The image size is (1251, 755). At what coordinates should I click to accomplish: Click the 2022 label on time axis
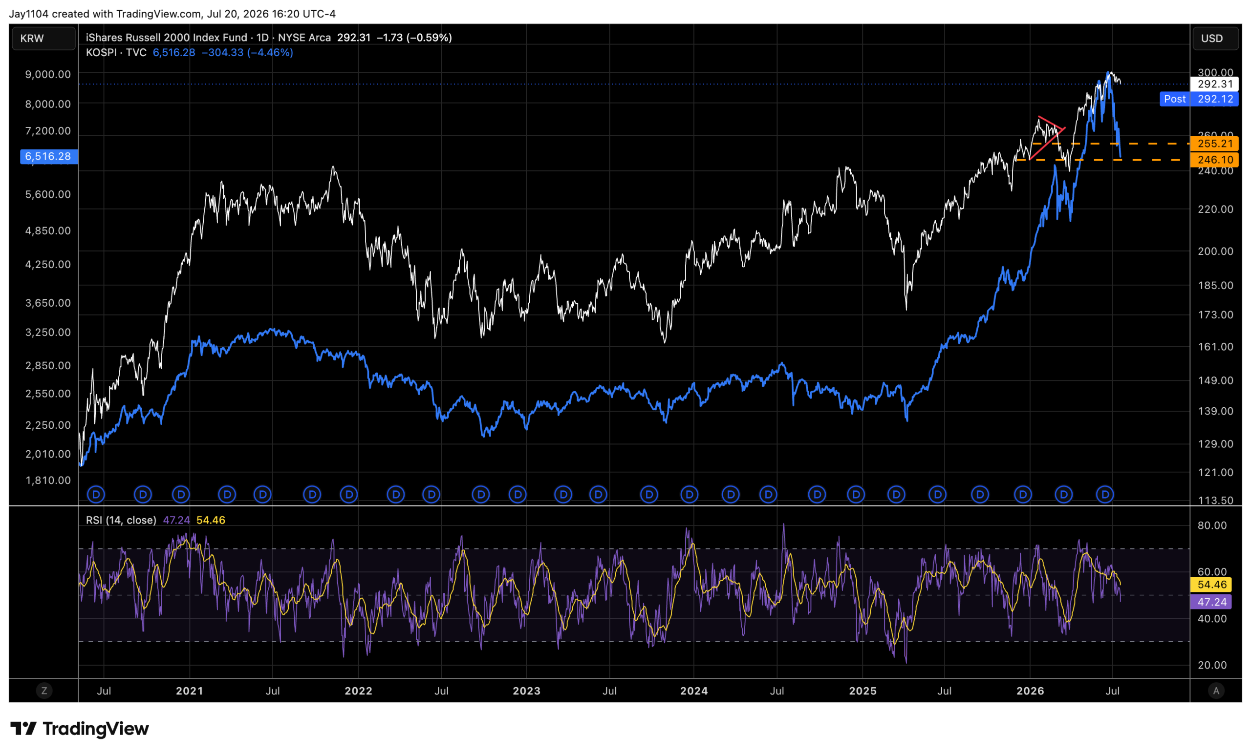point(359,691)
